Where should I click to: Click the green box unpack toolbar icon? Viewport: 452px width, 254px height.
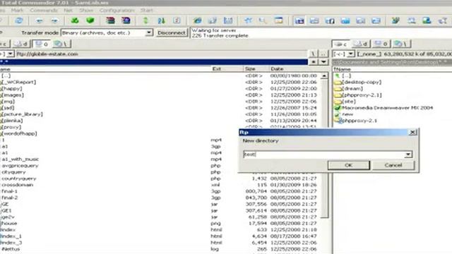90,20
